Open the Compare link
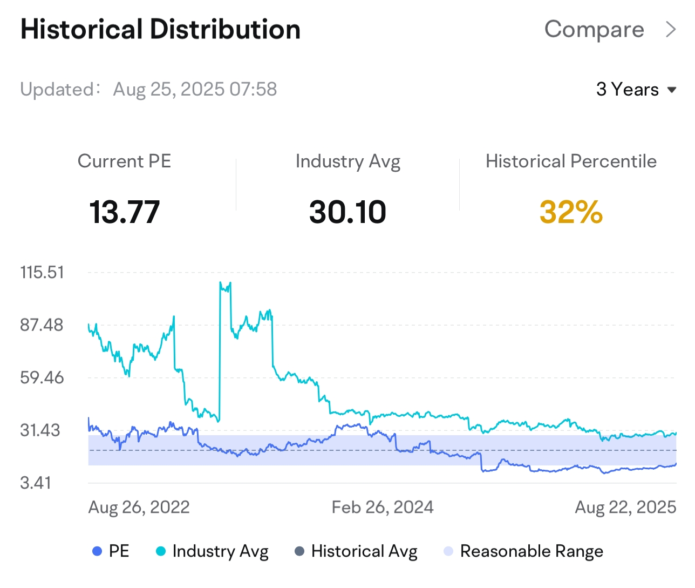The width and height of the screenshot is (695, 588). [594, 30]
